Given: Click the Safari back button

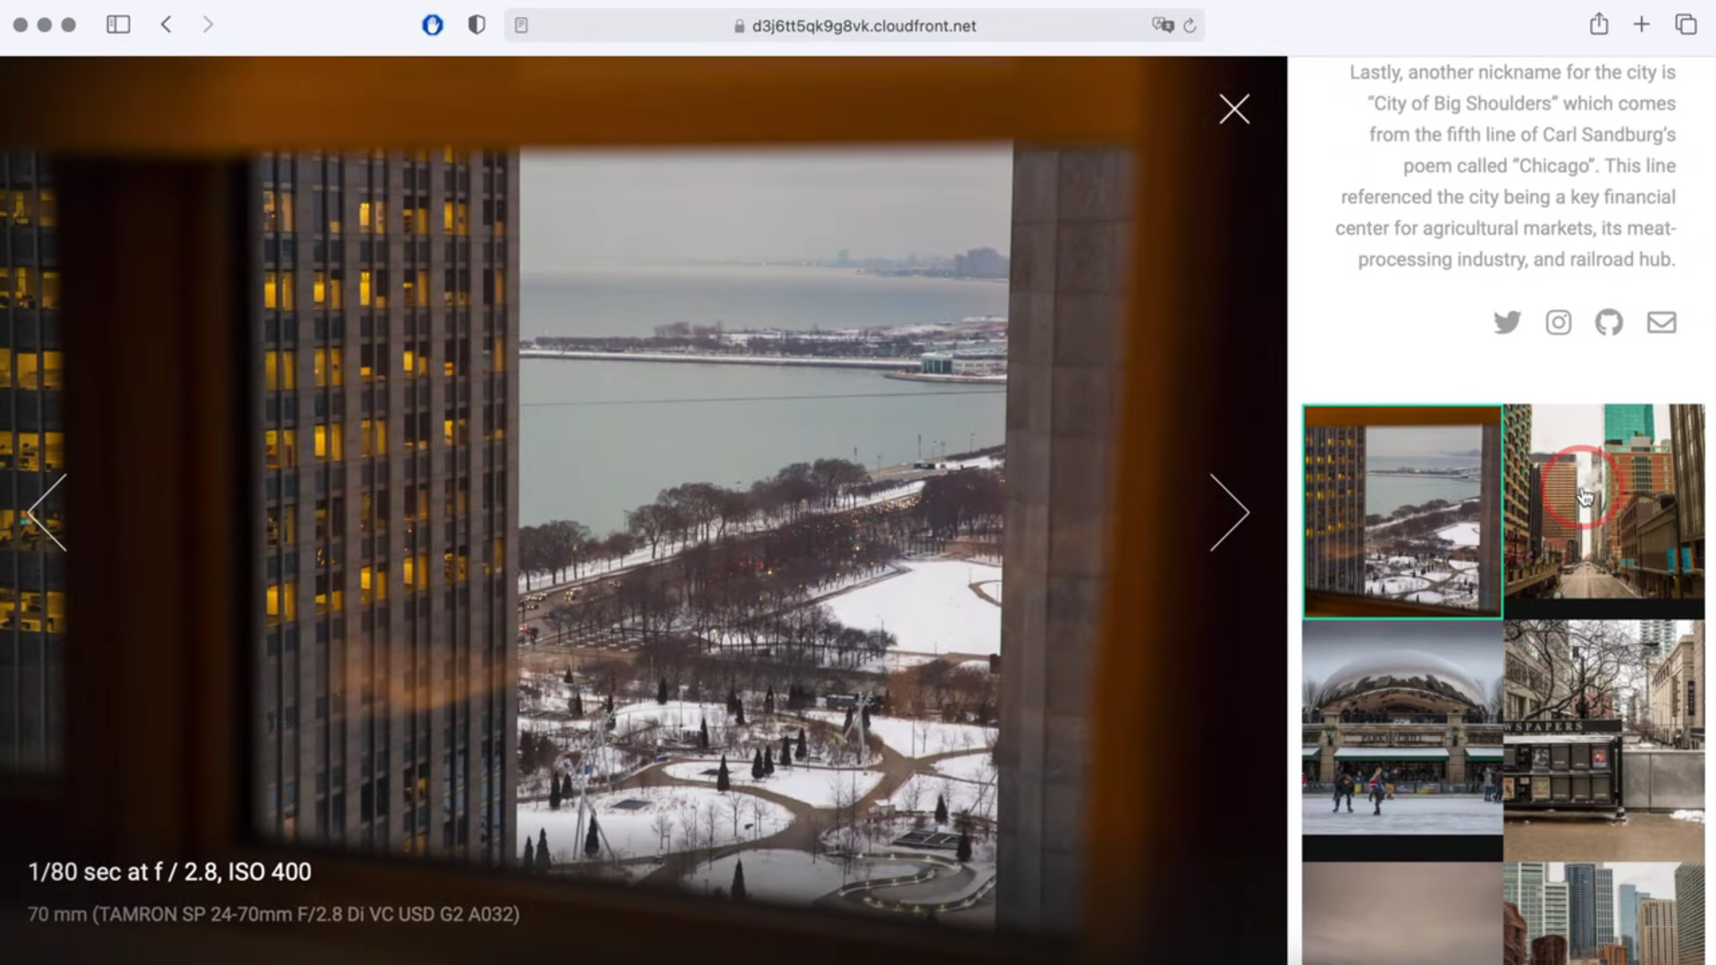Looking at the screenshot, I should pyautogui.click(x=166, y=25).
